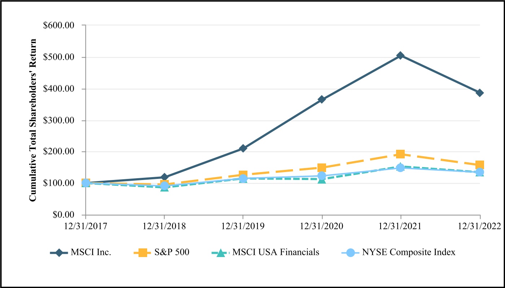
Task: Click the MSCI Inc. diamond at 12/31/2018
Action: click(x=164, y=177)
